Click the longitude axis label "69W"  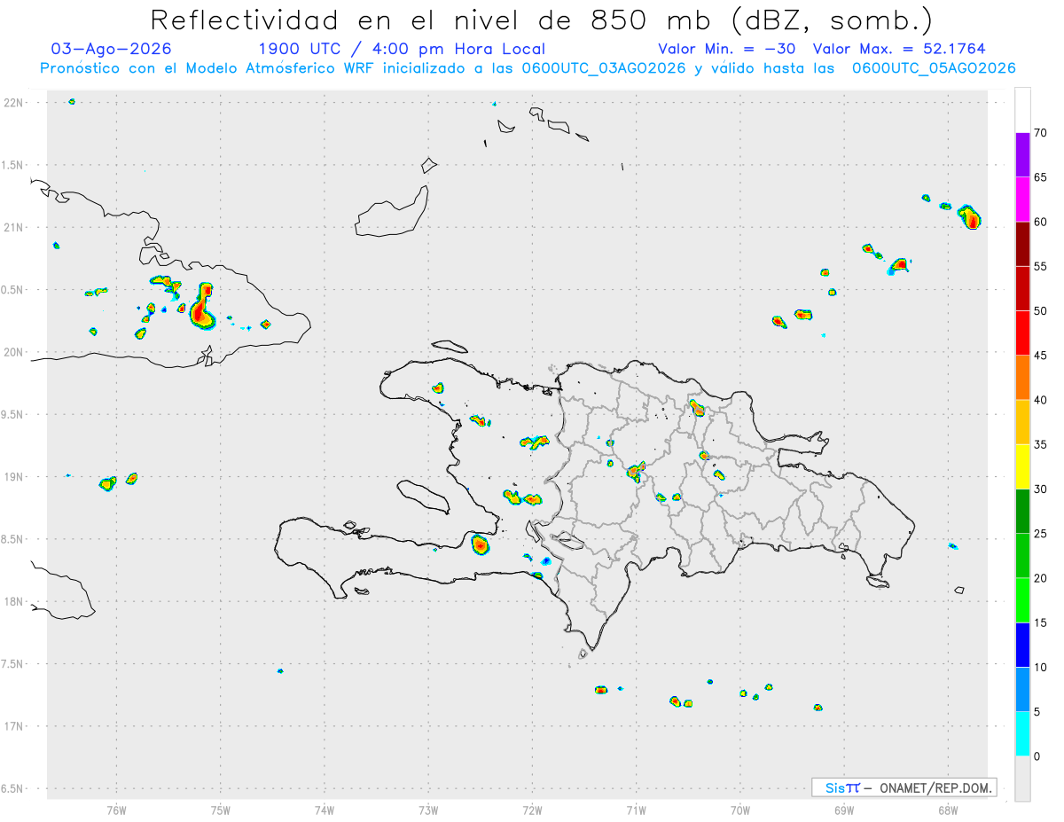pos(844,810)
